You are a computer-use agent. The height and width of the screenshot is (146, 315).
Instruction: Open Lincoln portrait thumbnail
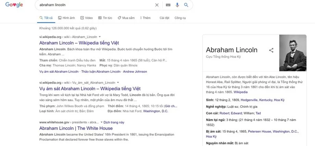[293, 53]
